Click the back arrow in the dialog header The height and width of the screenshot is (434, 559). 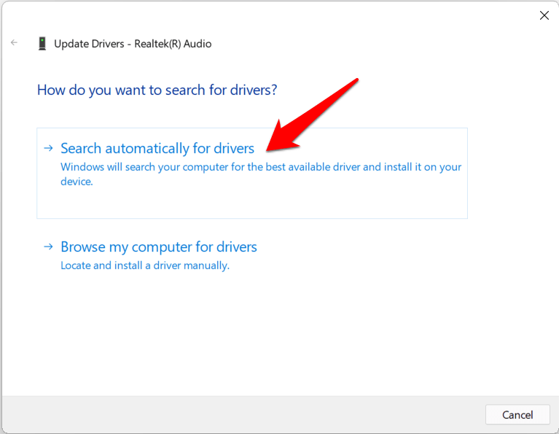point(14,43)
